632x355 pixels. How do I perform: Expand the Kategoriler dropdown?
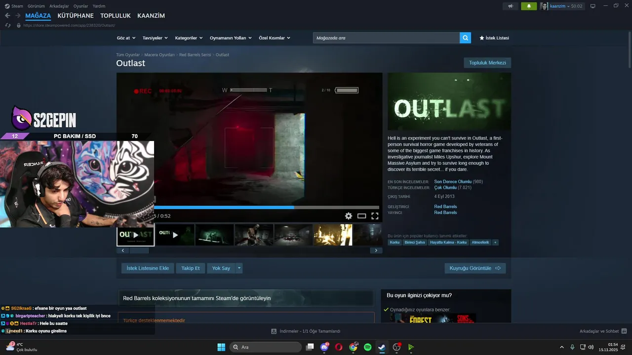[x=189, y=38]
